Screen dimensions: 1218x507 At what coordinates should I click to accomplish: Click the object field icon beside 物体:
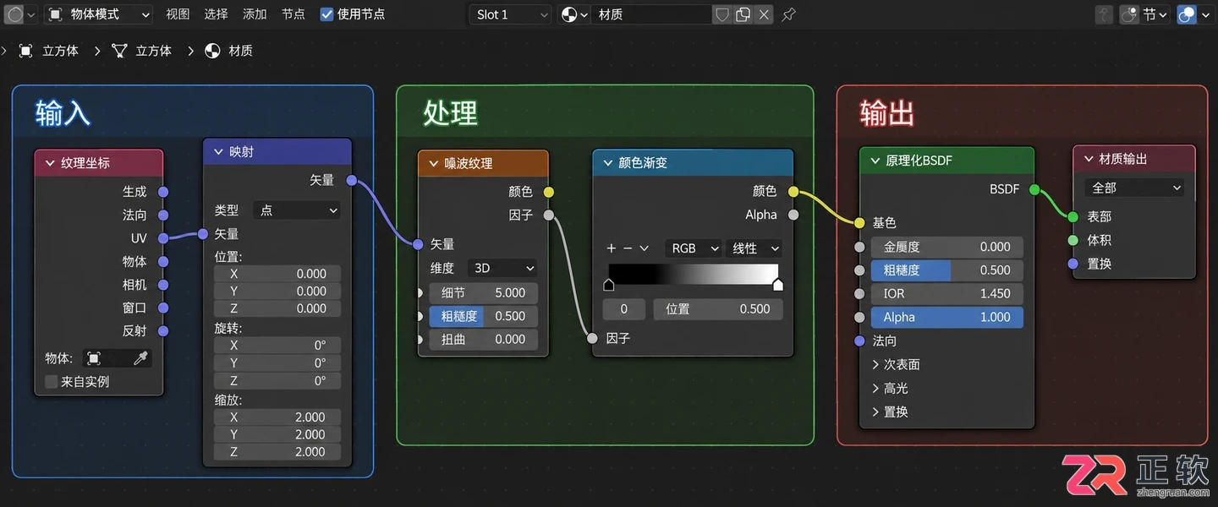[x=93, y=359]
